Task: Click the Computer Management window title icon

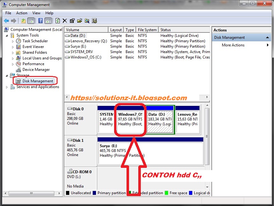Action: [5, 5]
